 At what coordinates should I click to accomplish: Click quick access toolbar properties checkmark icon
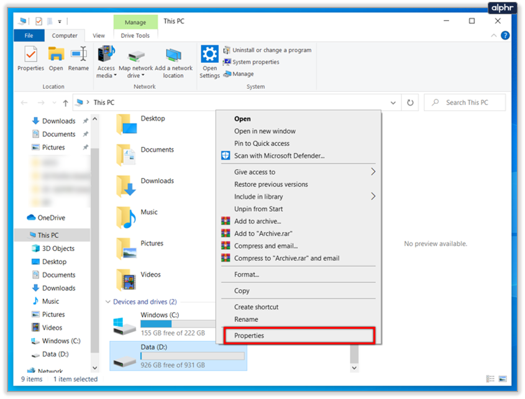click(39, 21)
